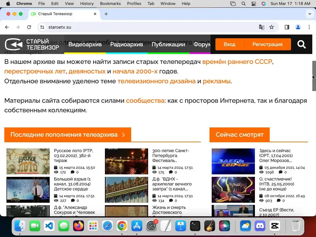Open the Русское лото thumbnail
Image resolution: width=316 pixels, height=237 pixels.
click(28, 161)
